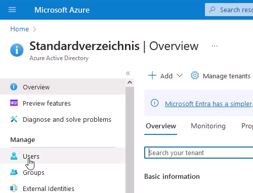The width and height of the screenshot is (253, 193).
Task: Go to Home breadcrumb link
Action: (20, 29)
